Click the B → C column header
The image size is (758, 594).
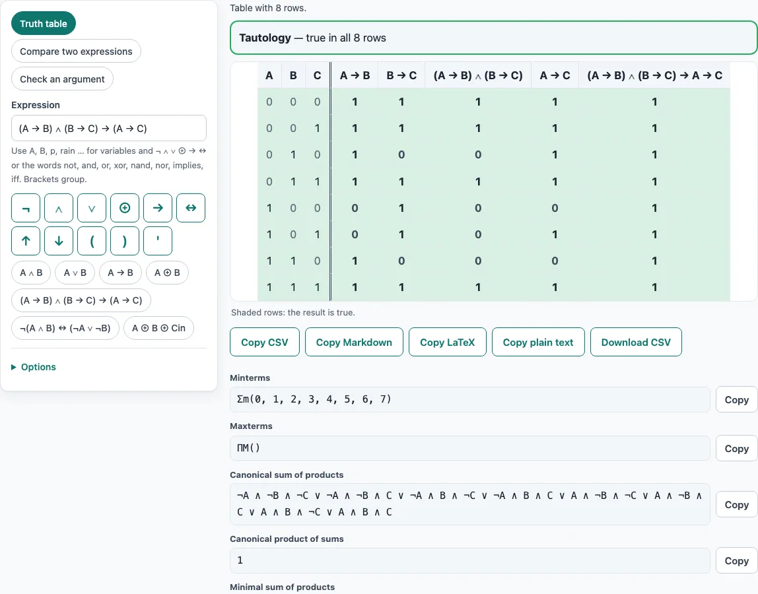pos(401,75)
